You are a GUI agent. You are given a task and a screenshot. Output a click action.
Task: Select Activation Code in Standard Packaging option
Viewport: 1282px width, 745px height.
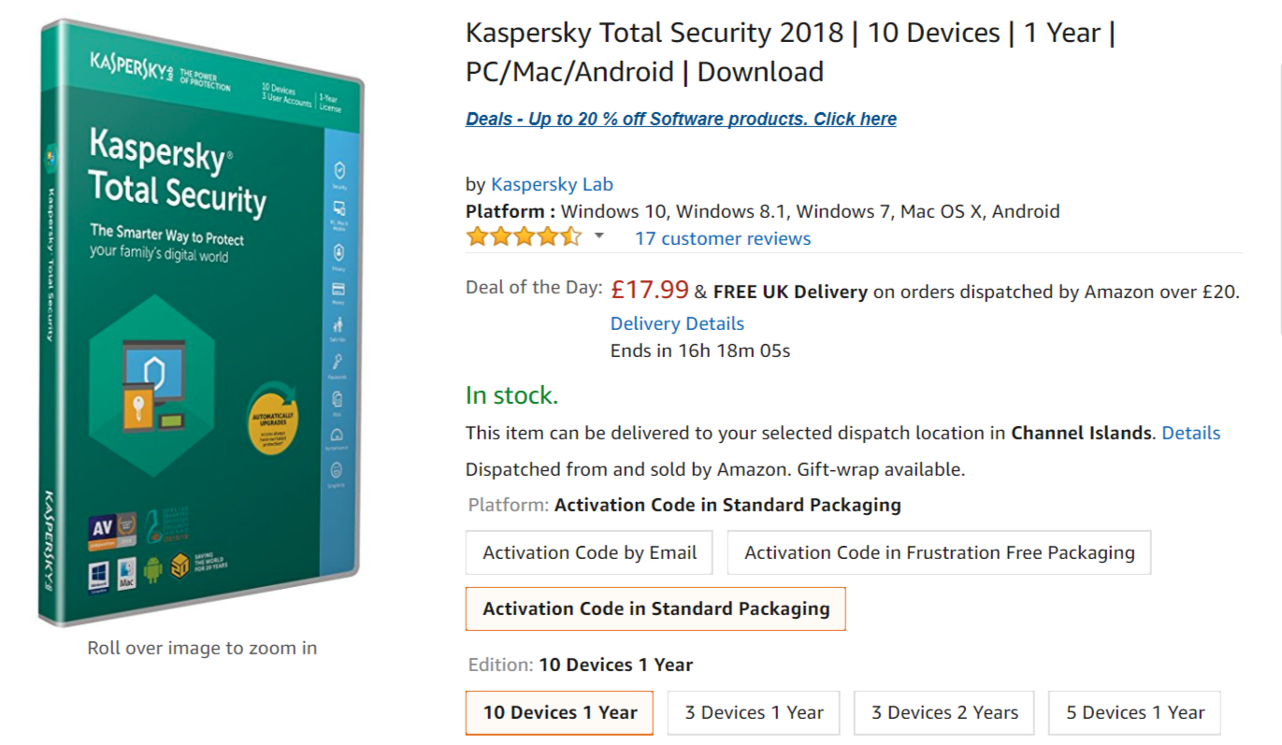coord(655,609)
